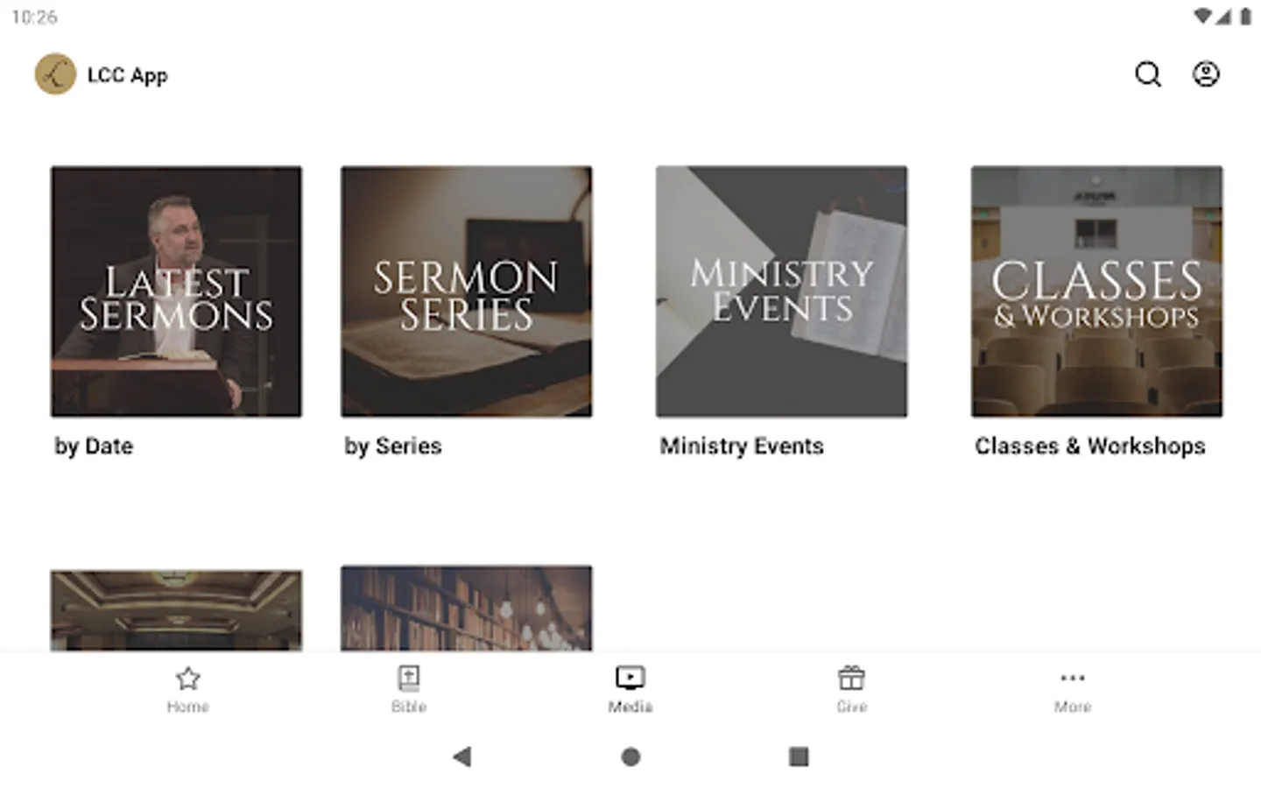Open Ministry Events image tile

point(782,292)
